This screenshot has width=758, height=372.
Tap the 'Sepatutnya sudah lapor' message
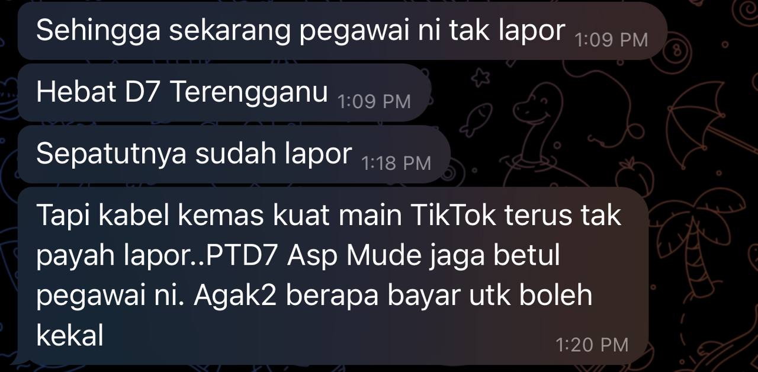pyautogui.click(x=234, y=154)
